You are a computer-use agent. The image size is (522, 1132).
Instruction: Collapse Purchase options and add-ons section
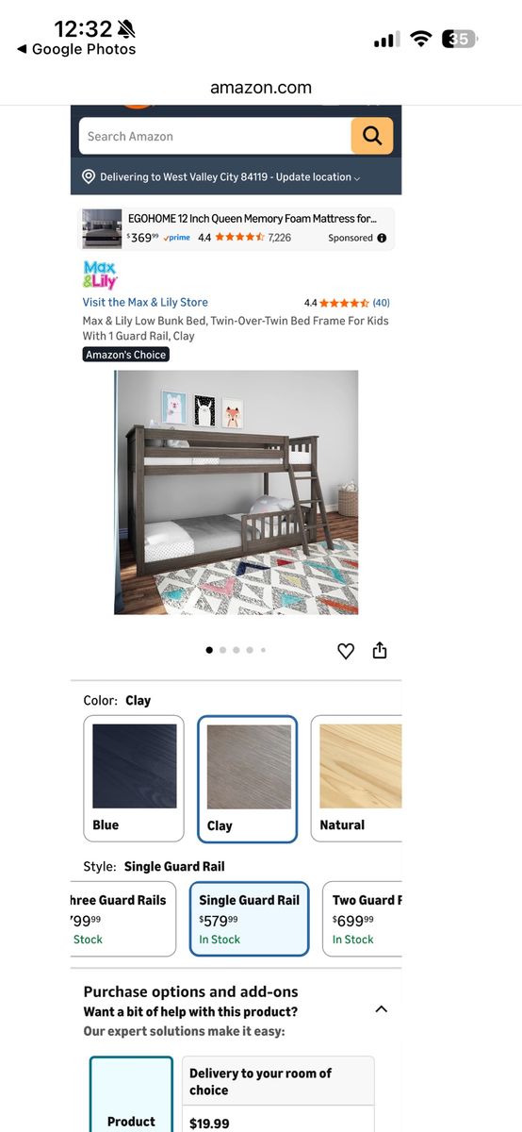pos(381,1008)
